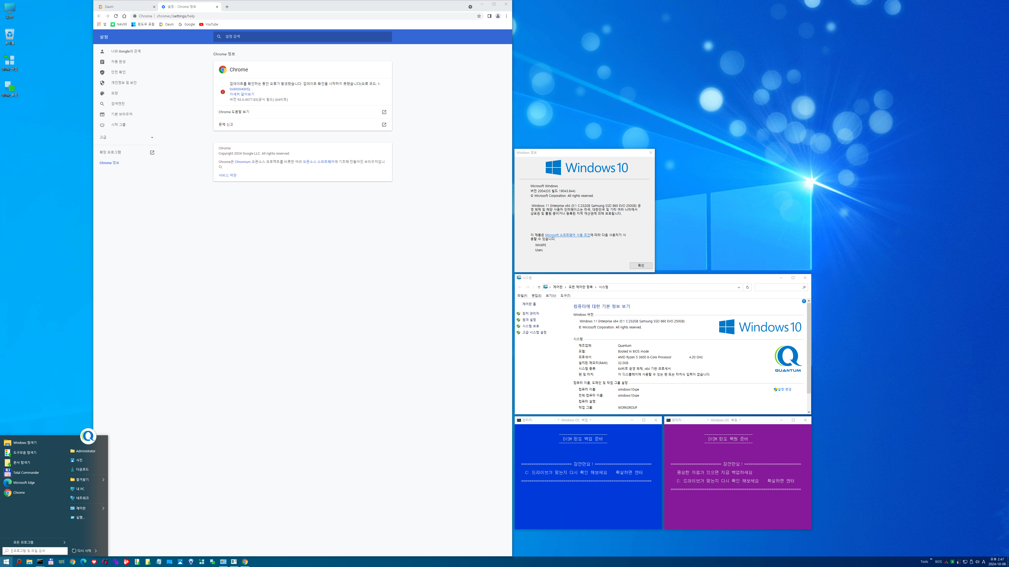This screenshot has width=1009, height=567.
Task: Select '제어판' in the System breadcrumb
Action: (x=557, y=287)
